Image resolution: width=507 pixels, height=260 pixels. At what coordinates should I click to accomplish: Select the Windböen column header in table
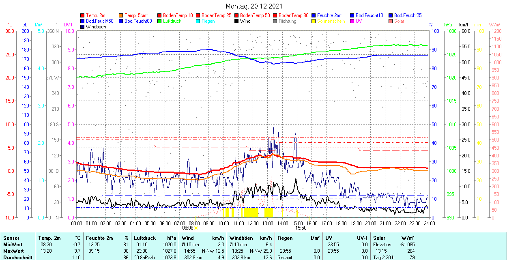tap(241, 238)
